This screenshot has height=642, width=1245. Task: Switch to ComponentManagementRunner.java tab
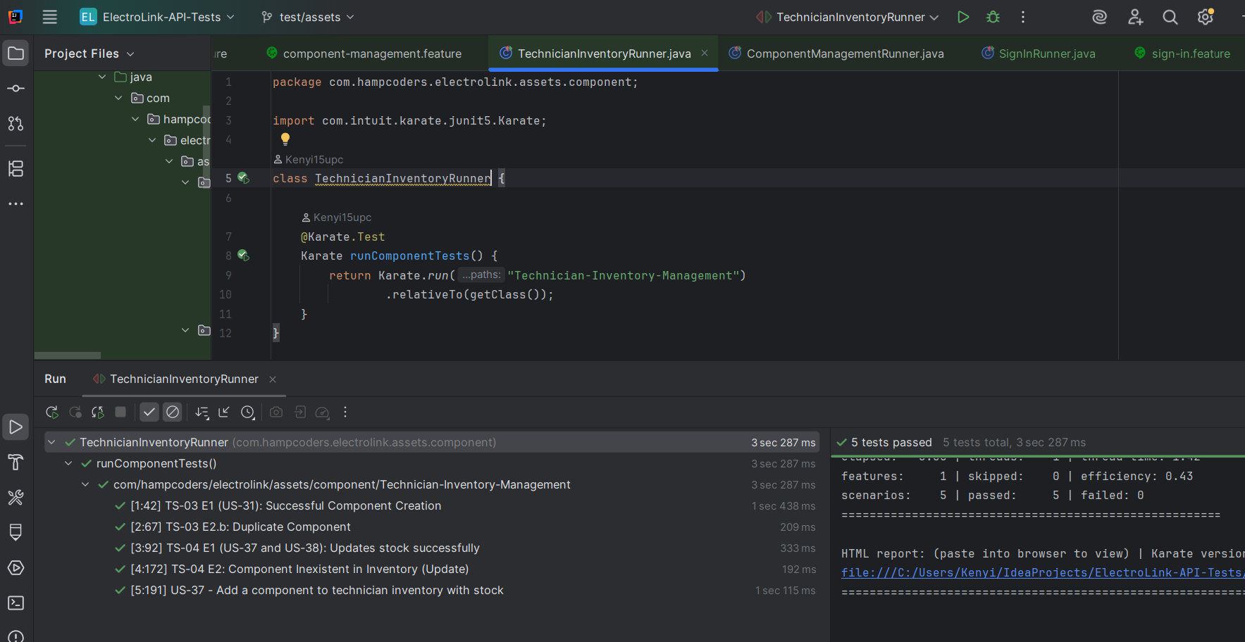836,53
